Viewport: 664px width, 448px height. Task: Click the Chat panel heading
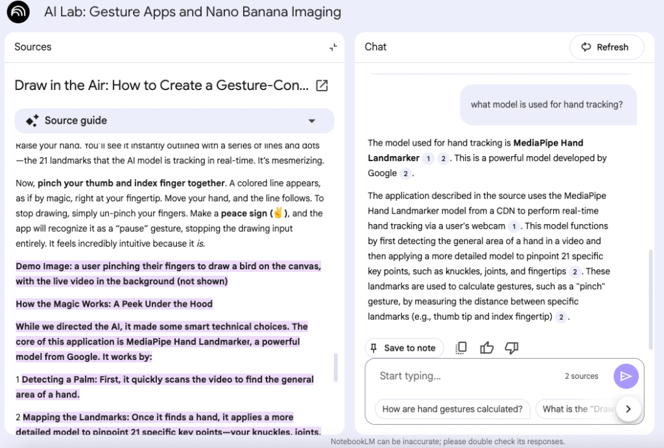point(375,47)
